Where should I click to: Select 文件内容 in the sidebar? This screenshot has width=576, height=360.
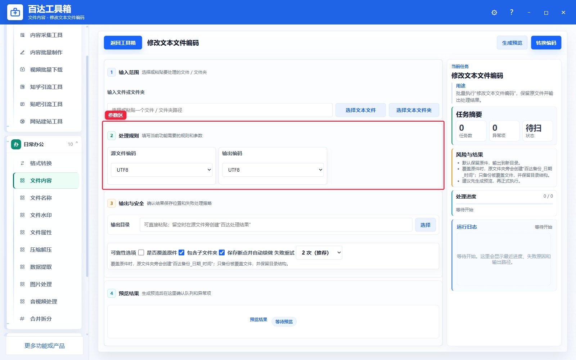[x=46, y=181]
